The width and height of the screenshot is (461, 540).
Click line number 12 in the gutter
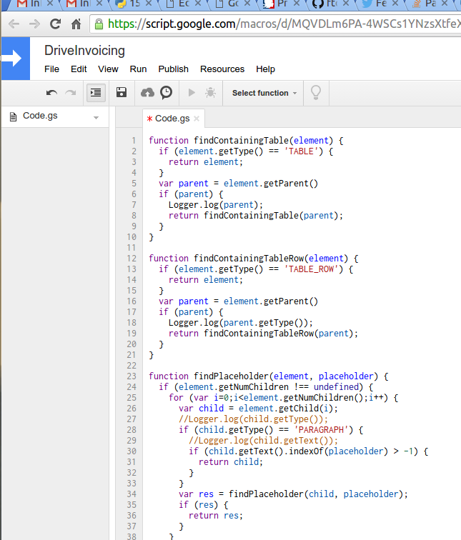132,259
